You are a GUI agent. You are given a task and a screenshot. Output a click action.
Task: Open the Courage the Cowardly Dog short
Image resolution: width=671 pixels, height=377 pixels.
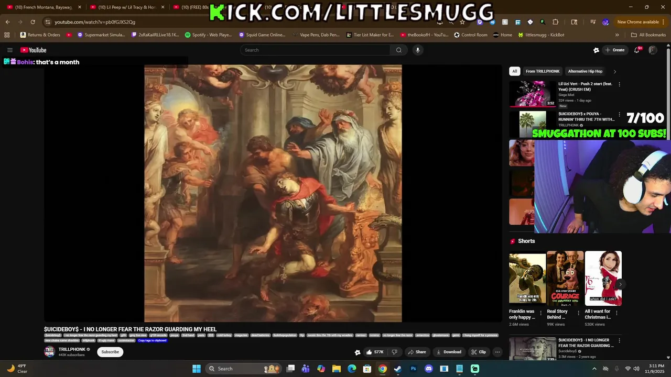click(x=565, y=279)
